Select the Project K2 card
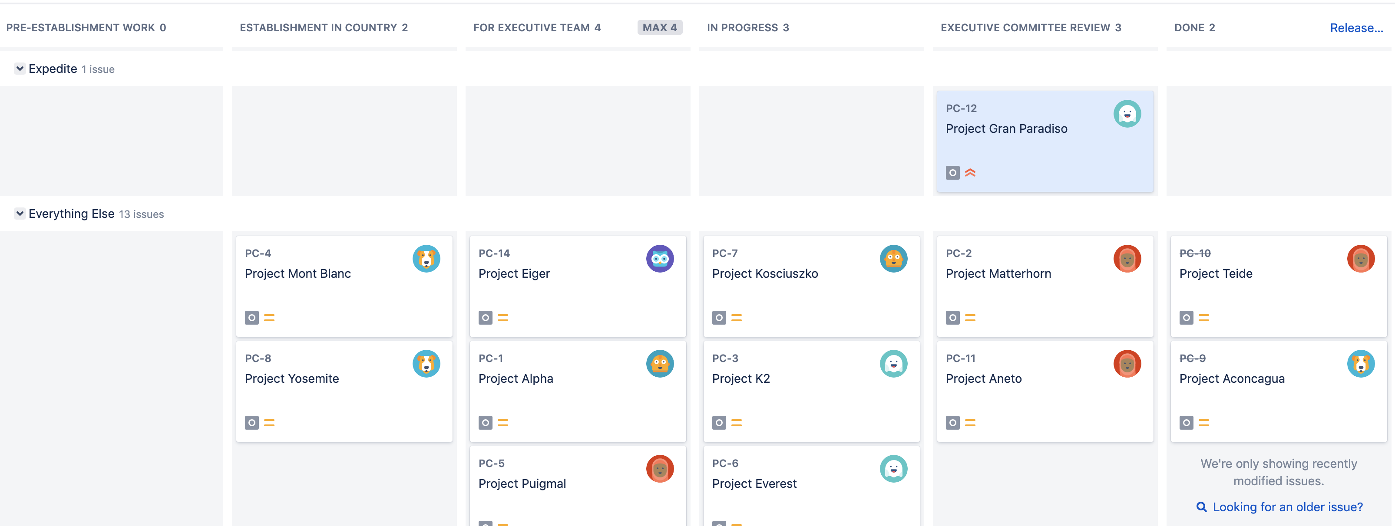Viewport: 1395px width, 526px height. click(811, 391)
